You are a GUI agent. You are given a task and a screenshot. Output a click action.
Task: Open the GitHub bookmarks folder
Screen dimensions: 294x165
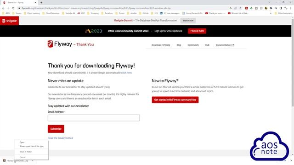[144, 13]
